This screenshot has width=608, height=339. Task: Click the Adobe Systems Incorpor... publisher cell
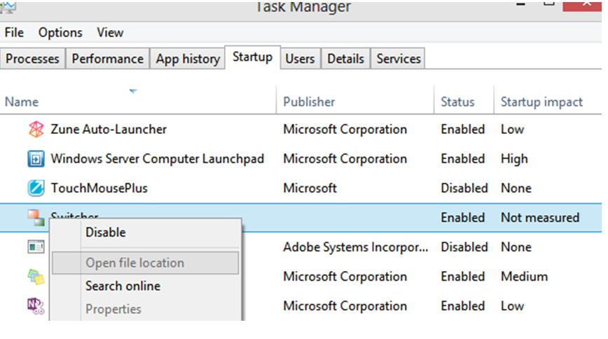356,247
